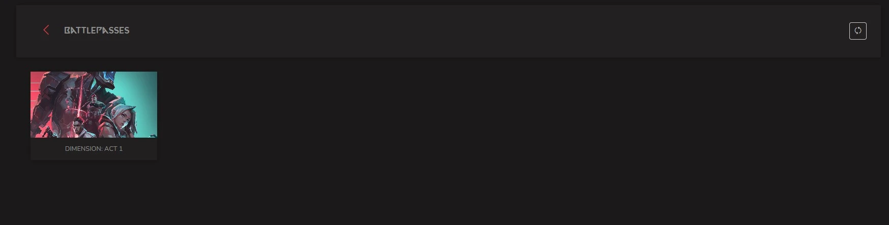Click the DIMENSION: ACT 1 label

(94, 148)
